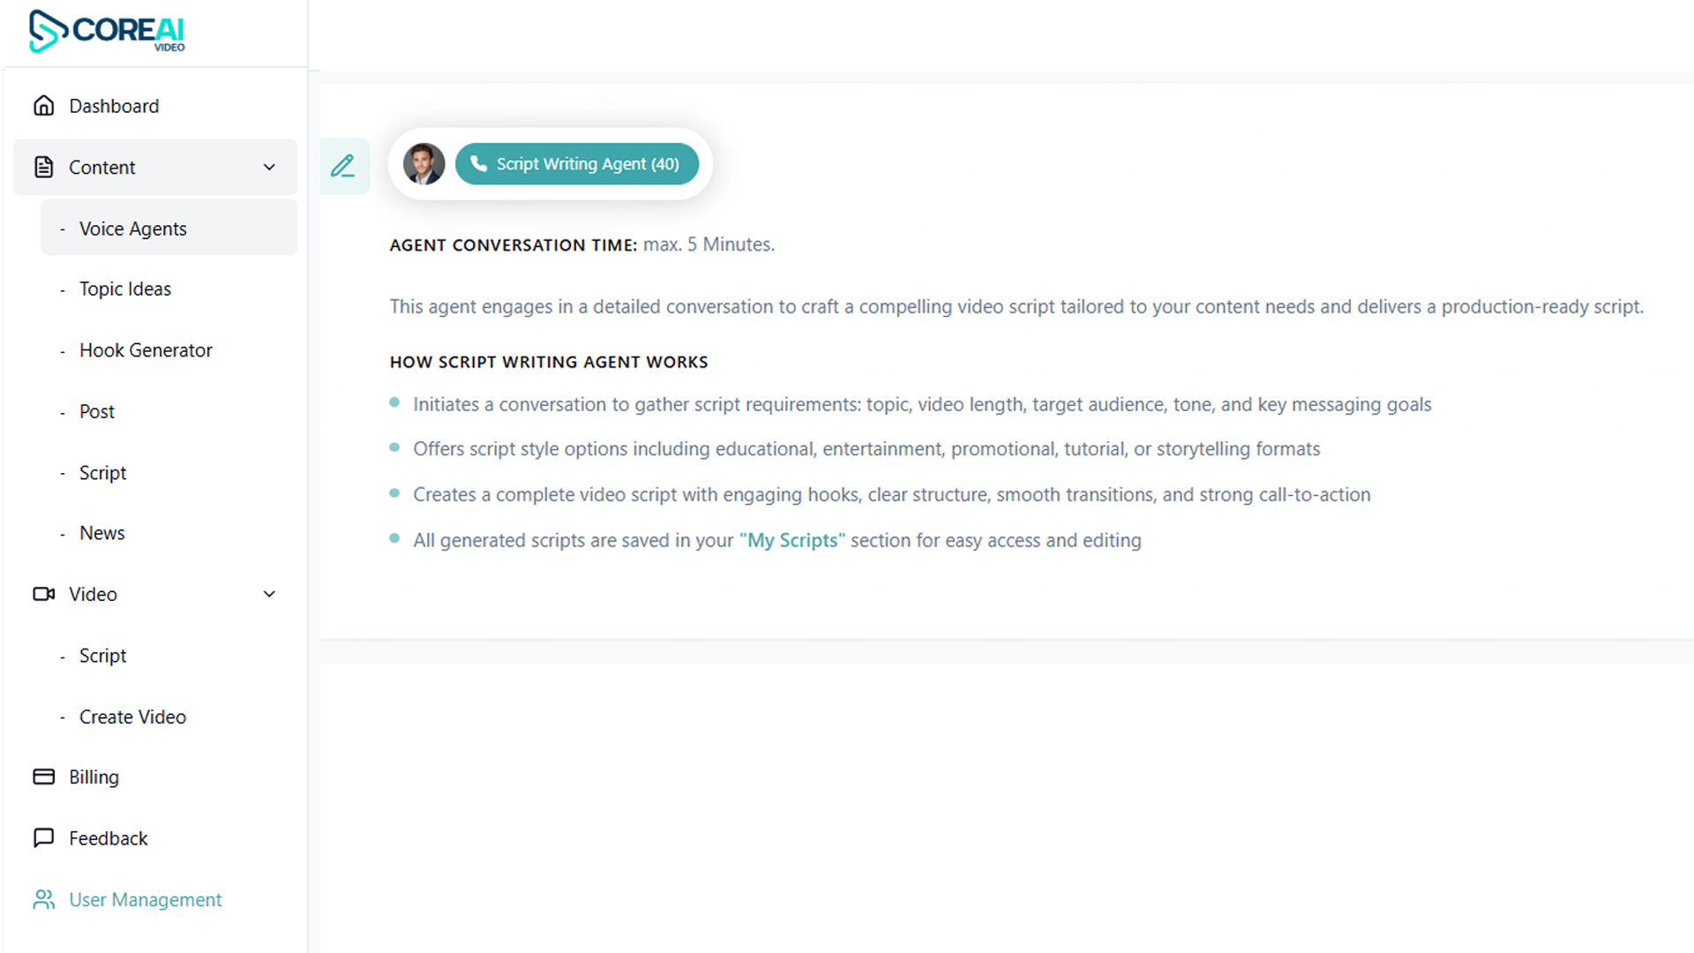The image size is (1694, 953).
Task: Select Voice Agents in the sidebar
Action: pyautogui.click(x=132, y=228)
